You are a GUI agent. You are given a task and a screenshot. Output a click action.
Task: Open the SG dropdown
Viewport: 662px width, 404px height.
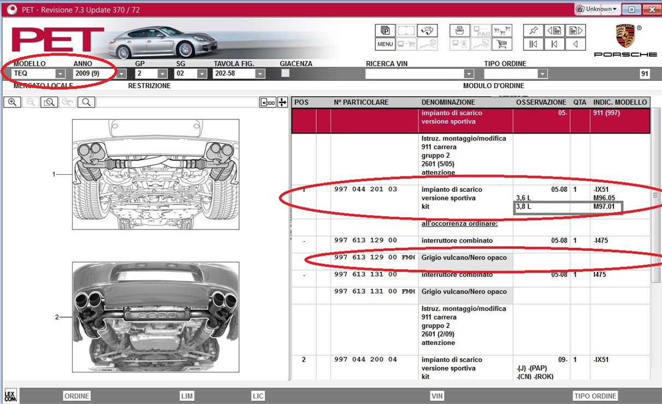201,74
